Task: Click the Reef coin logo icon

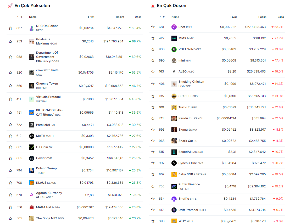Action: (174, 27)
